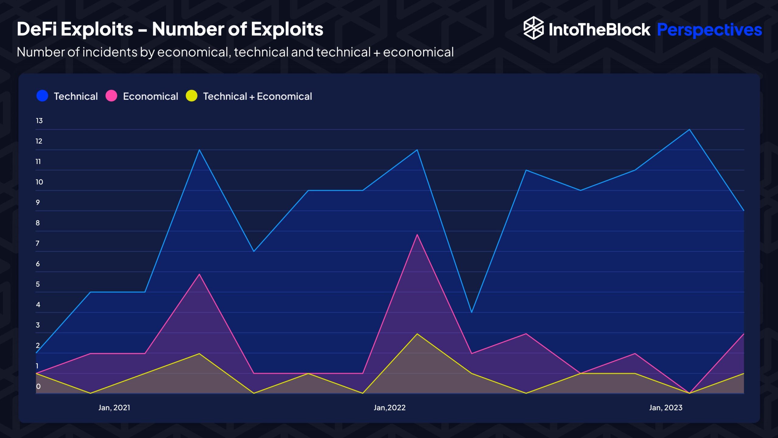Select the 'Economical' legend label
The width and height of the screenshot is (778, 438).
point(150,96)
